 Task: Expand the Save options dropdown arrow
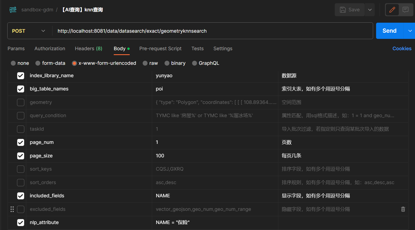pyautogui.click(x=370, y=10)
